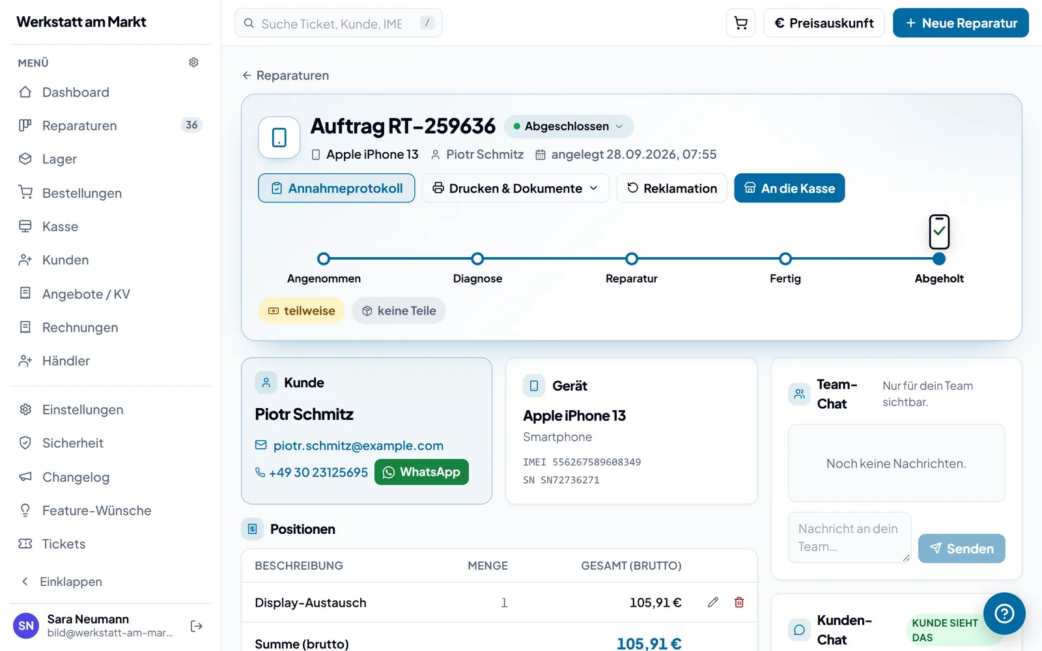Click the Team-Chat people icon
The image size is (1042, 651).
click(x=799, y=394)
